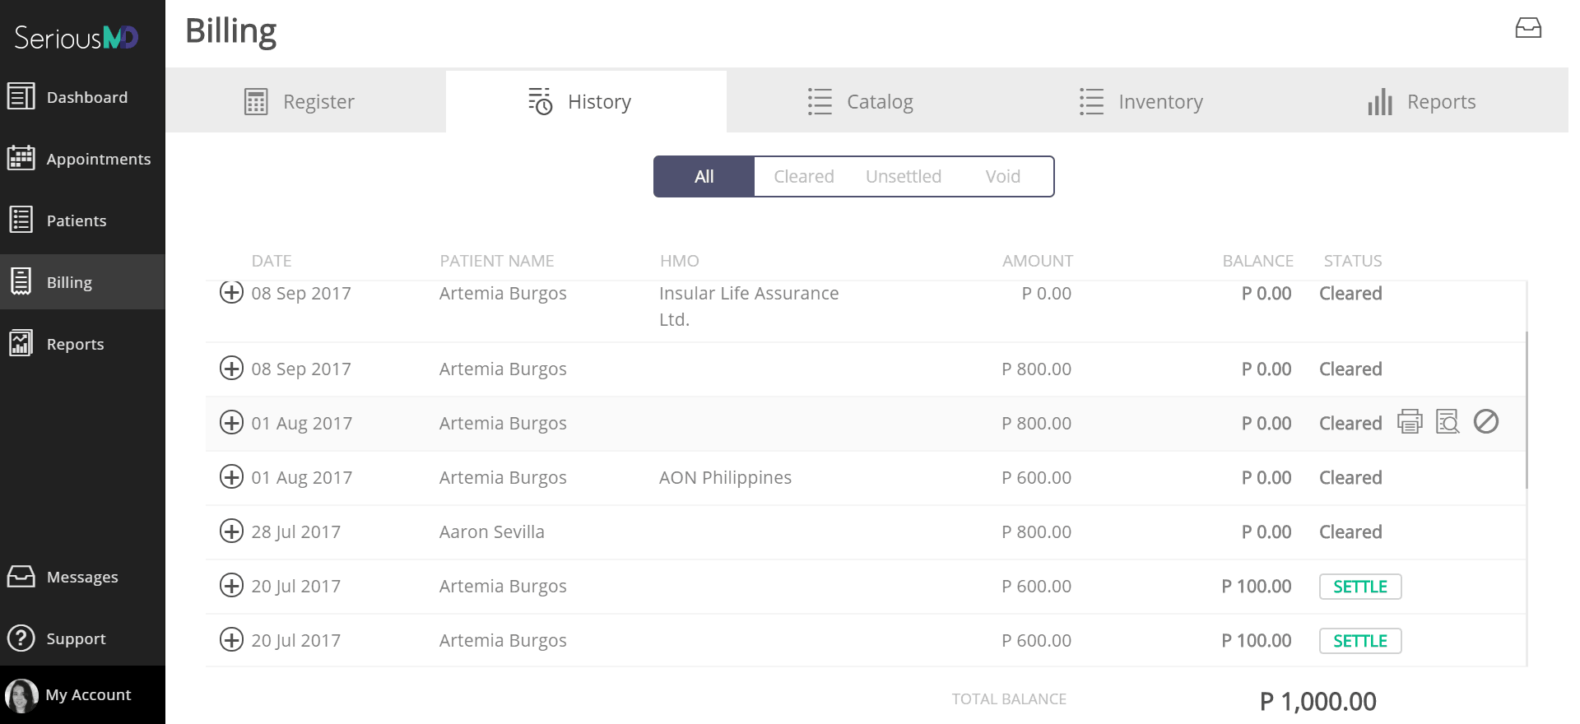Viewport: 1580px width, 724px height.
Task: Click the Messages inbox icon
Action: [x=21, y=576]
